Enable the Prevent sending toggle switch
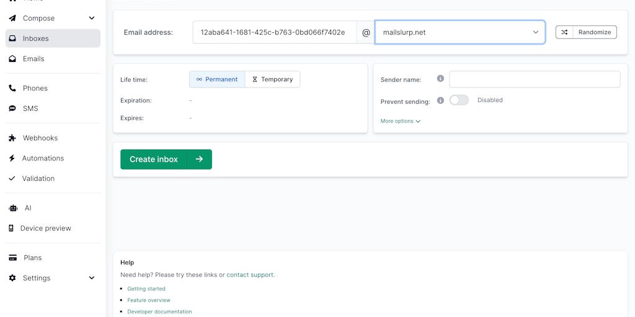Image resolution: width=635 pixels, height=317 pixels. [x=459, y=100]
